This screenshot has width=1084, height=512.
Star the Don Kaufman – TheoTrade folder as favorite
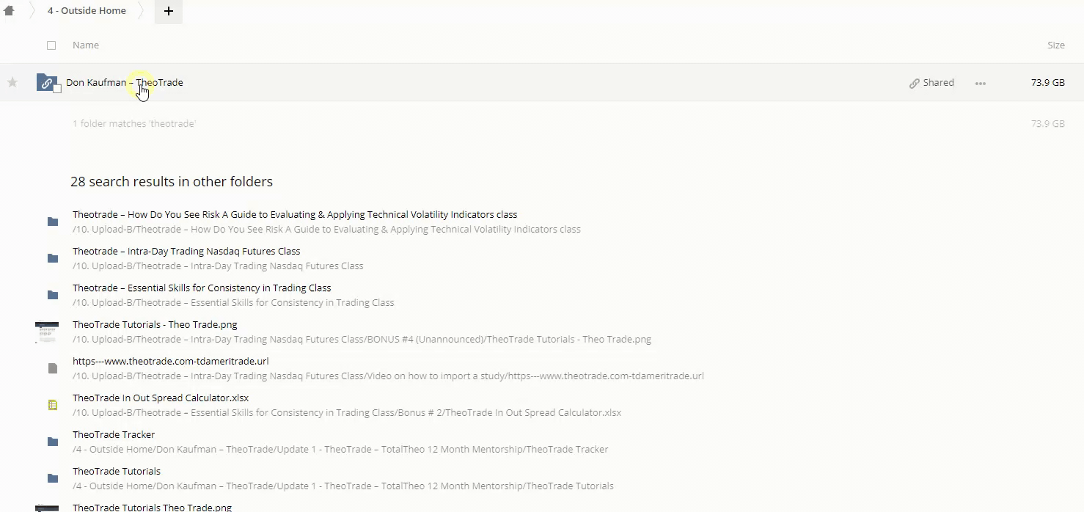coord(12,83)
